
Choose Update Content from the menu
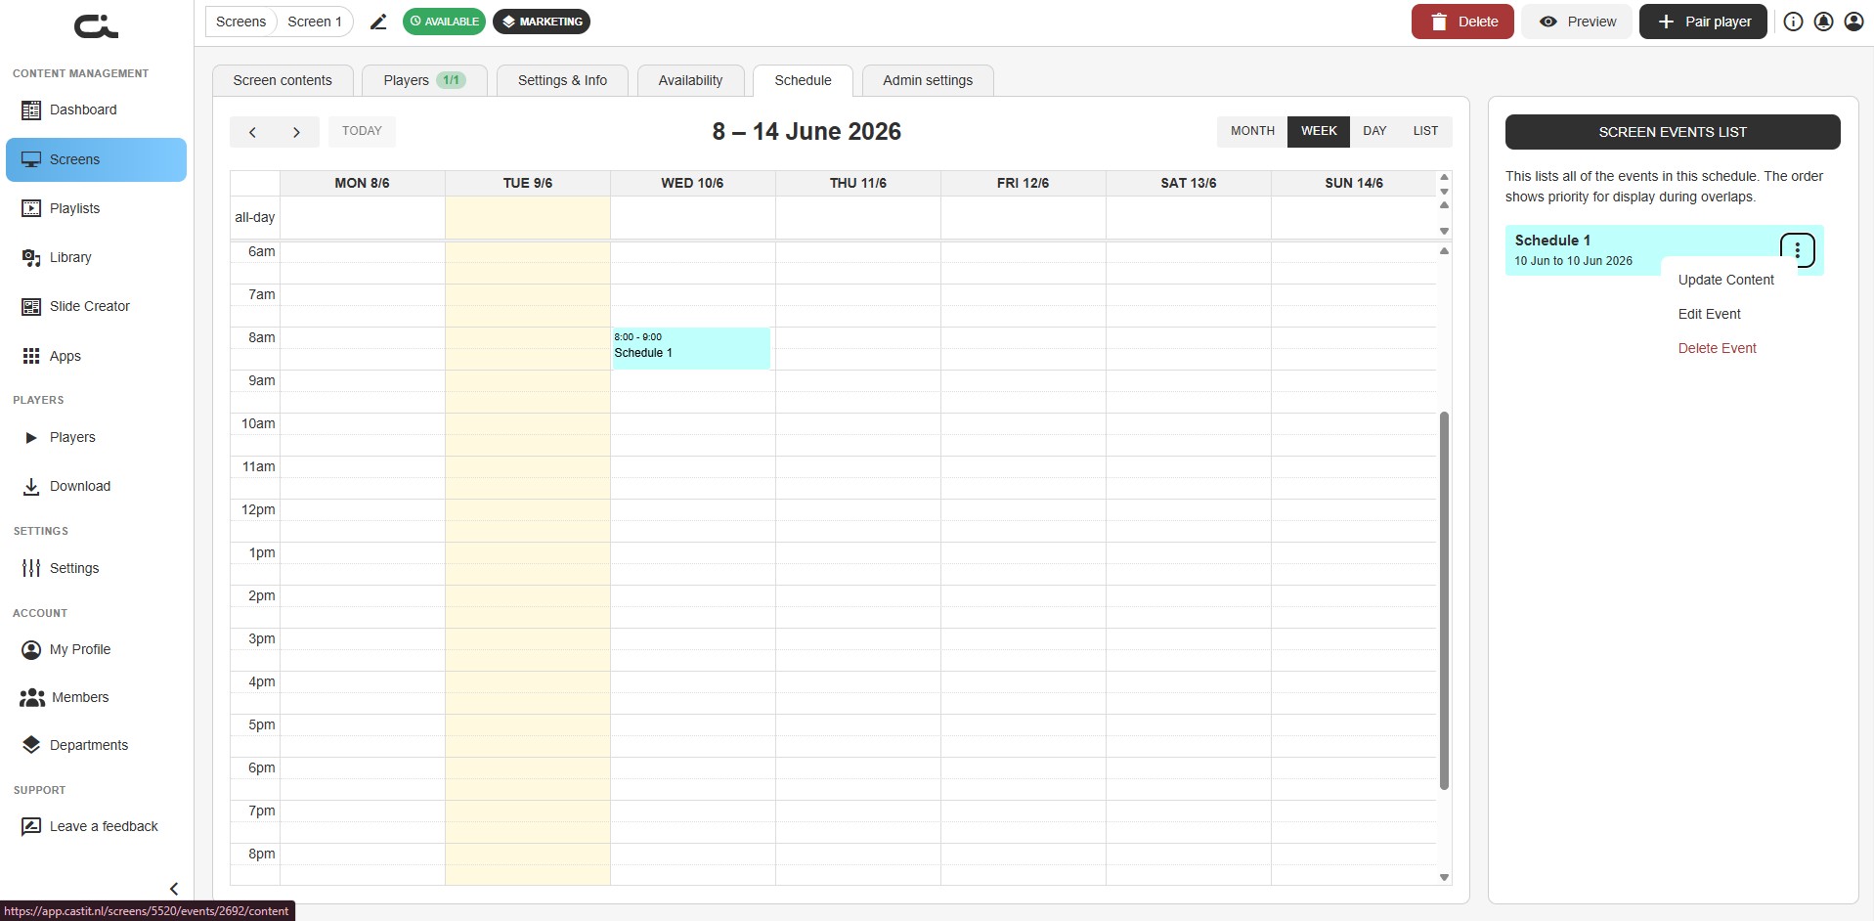tap(1725, 280)
